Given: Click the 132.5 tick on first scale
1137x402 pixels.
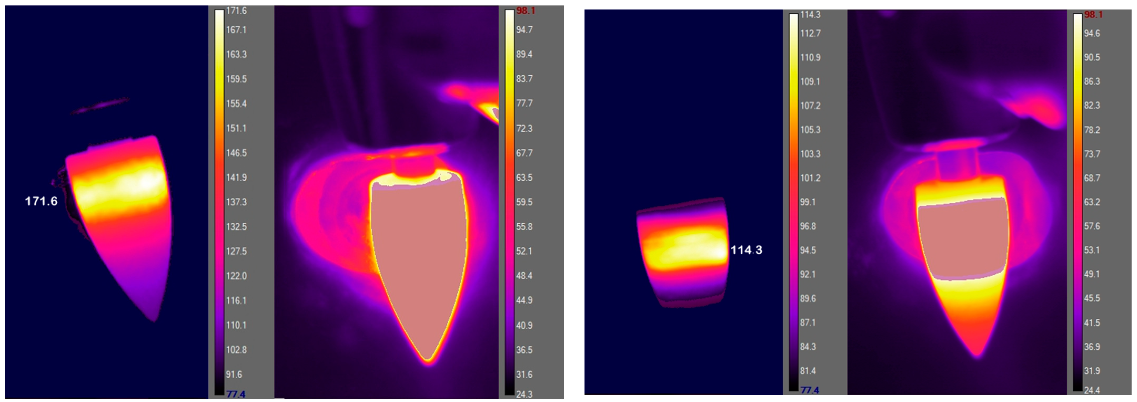Looking at the screenshot, I should [236, 227].
